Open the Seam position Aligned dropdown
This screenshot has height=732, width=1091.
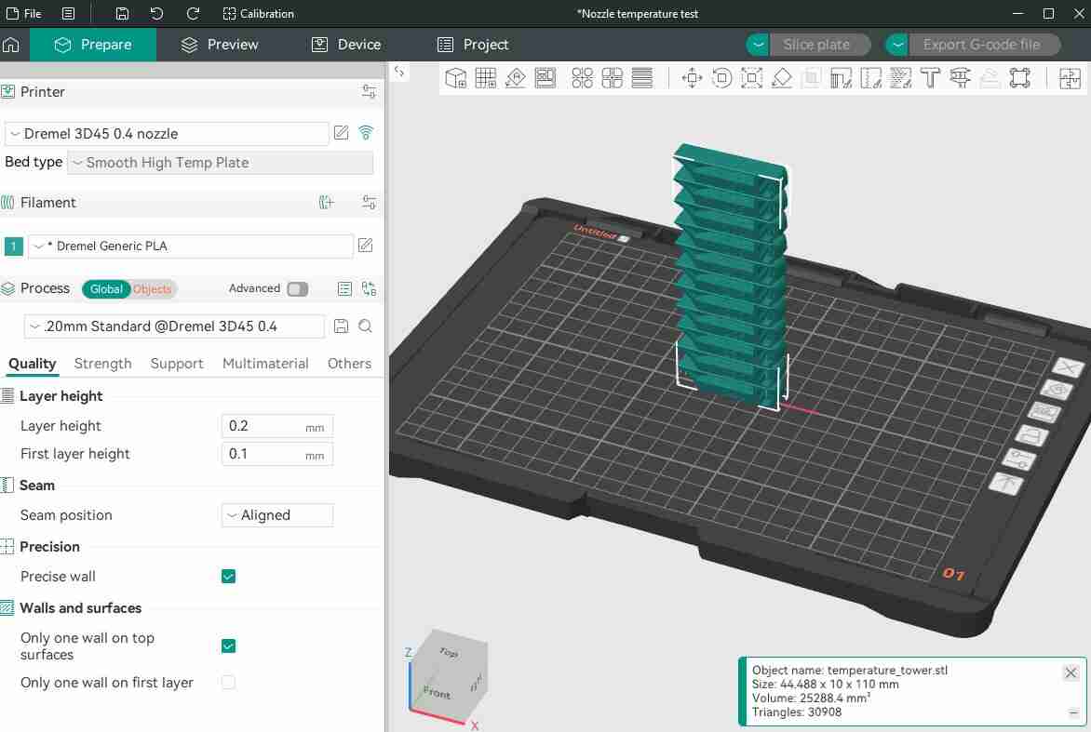pos(276,515)
